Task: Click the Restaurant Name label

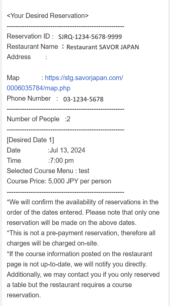Action: pos(32,47)
